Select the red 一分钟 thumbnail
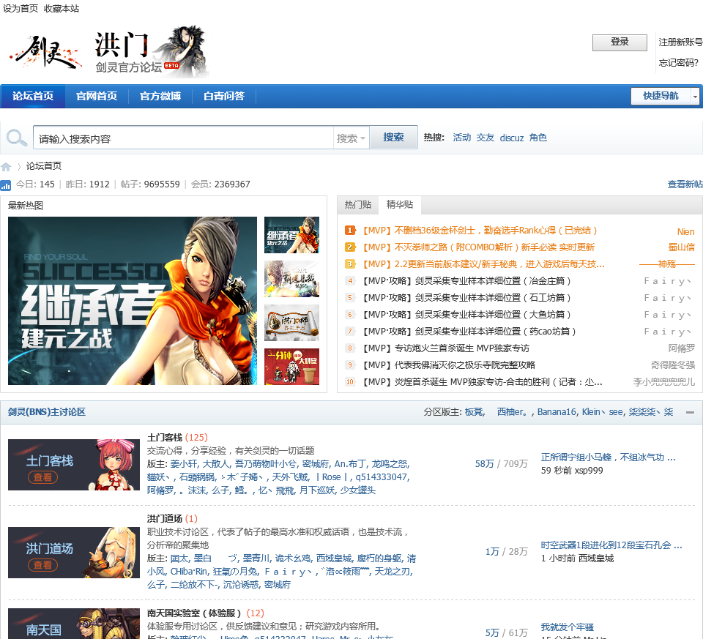The width and height of the screenshot is (703, 639). point(291,367)
